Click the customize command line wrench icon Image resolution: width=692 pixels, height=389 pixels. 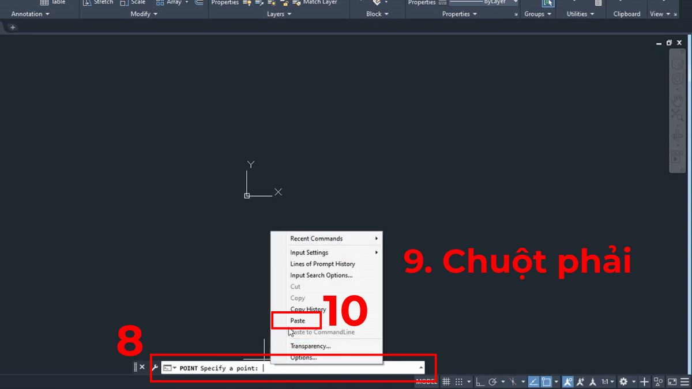154,367
